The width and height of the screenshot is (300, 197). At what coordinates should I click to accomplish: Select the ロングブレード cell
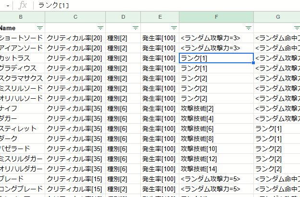[x=23, y=189]
